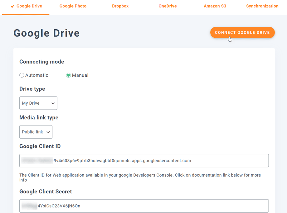
Task: Select the Automatic connecting mode radio button
Action: tap(22, 75)
